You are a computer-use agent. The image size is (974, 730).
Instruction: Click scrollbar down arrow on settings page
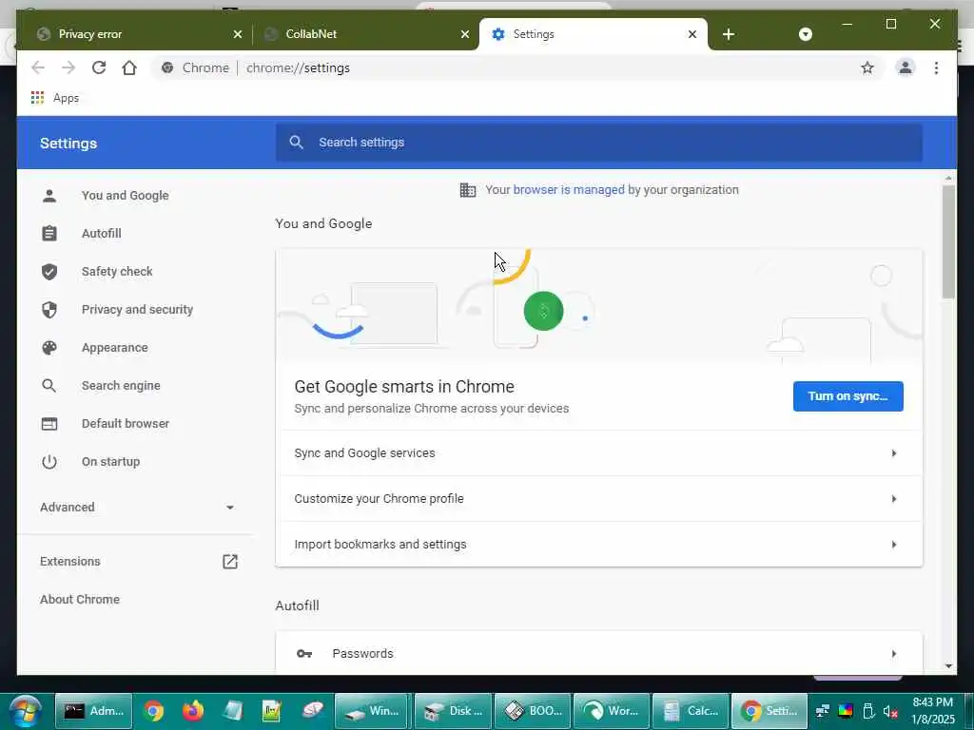[948, 665]
